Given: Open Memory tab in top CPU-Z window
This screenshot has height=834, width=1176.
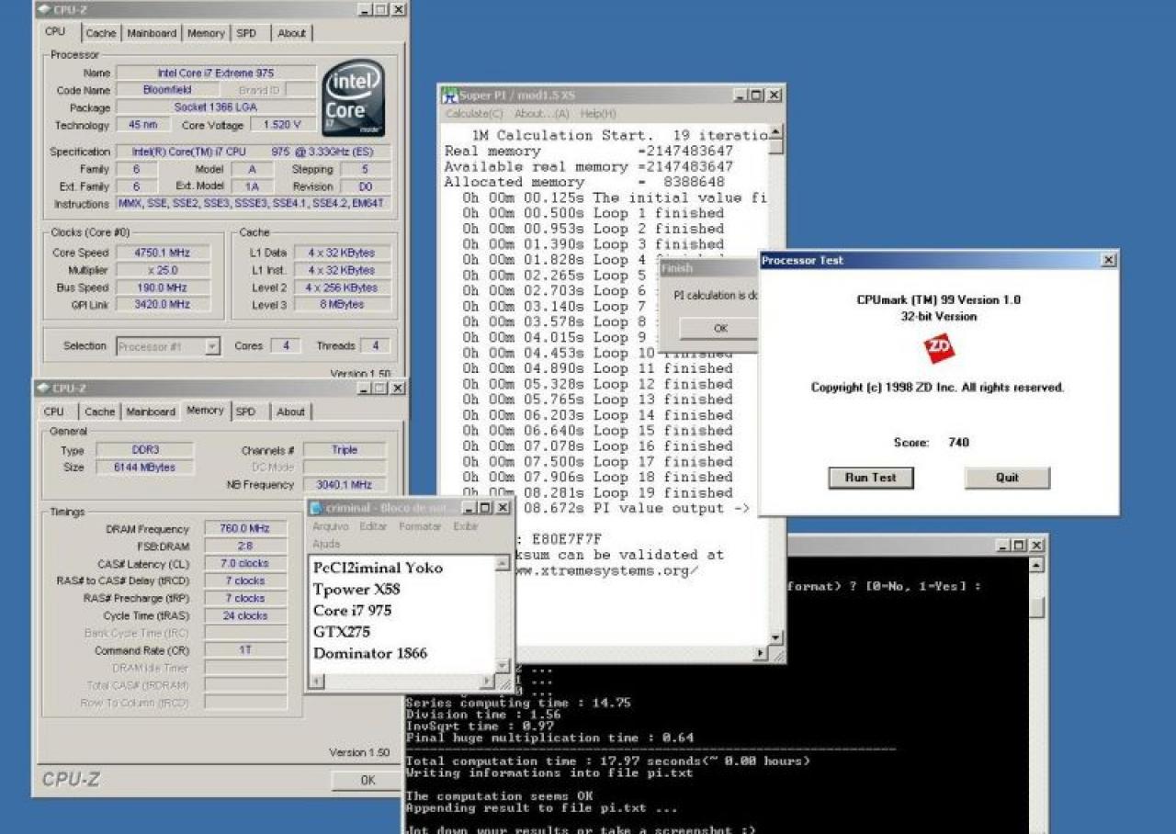Looking at the screenshot, I should [206, 33].
